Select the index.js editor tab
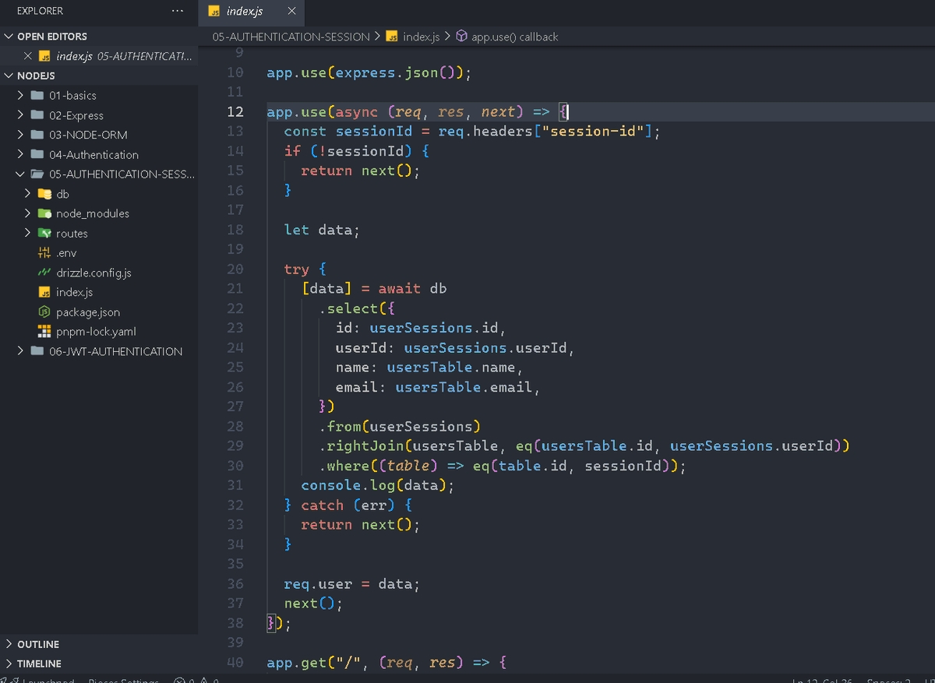This screenshot has width=935, height=683. [252, 12]
